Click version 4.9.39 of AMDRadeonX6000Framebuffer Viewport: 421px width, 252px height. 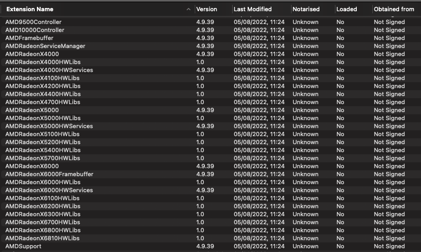(x=205, y=174)
